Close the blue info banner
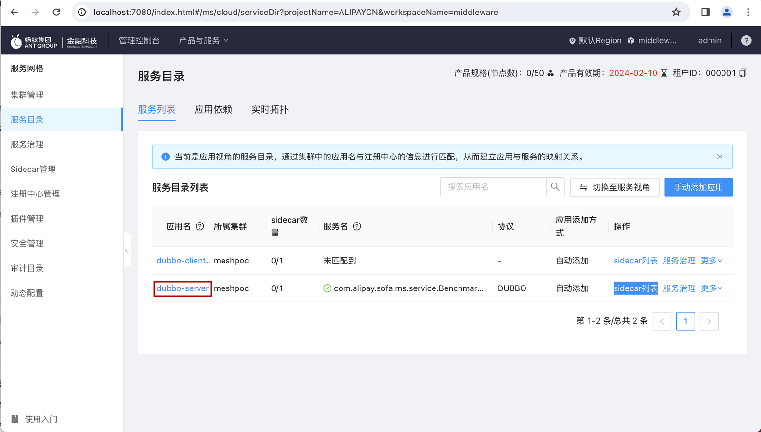The width and height of the screenshot is (761, 432). click(x=720, y=157)
